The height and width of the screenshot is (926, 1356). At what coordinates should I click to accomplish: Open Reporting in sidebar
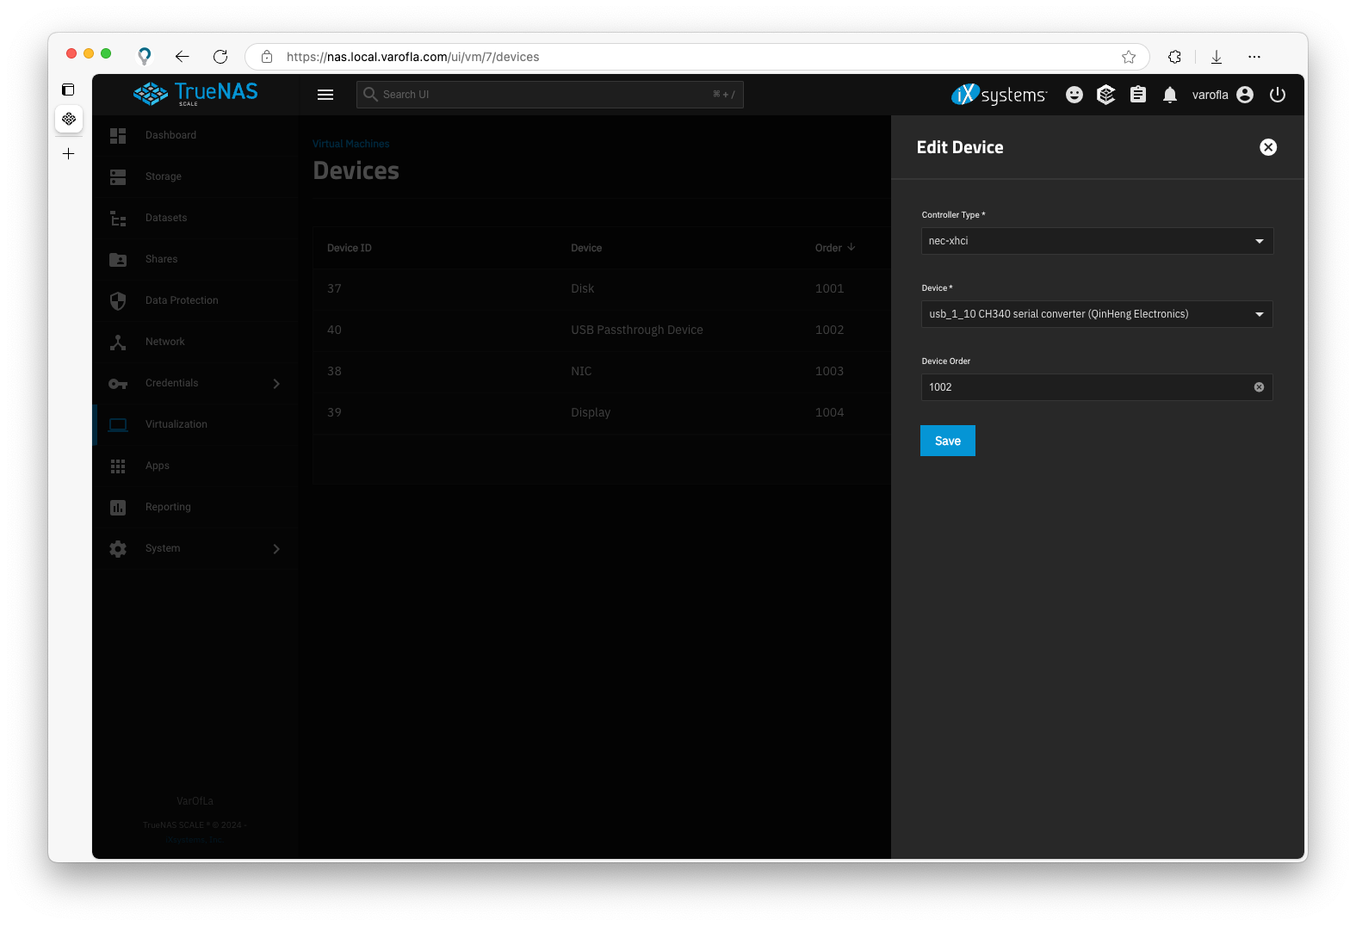point(195,507)
